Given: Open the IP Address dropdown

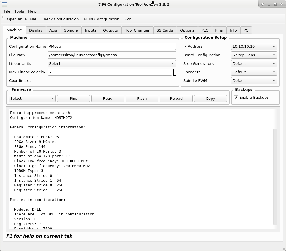Looking at the screenshot, I should click(x=254, y=47).
